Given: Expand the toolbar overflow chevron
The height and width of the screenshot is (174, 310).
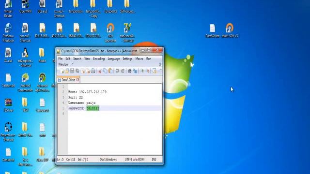Looking at the screenshot, I should [x=160, y=70].
